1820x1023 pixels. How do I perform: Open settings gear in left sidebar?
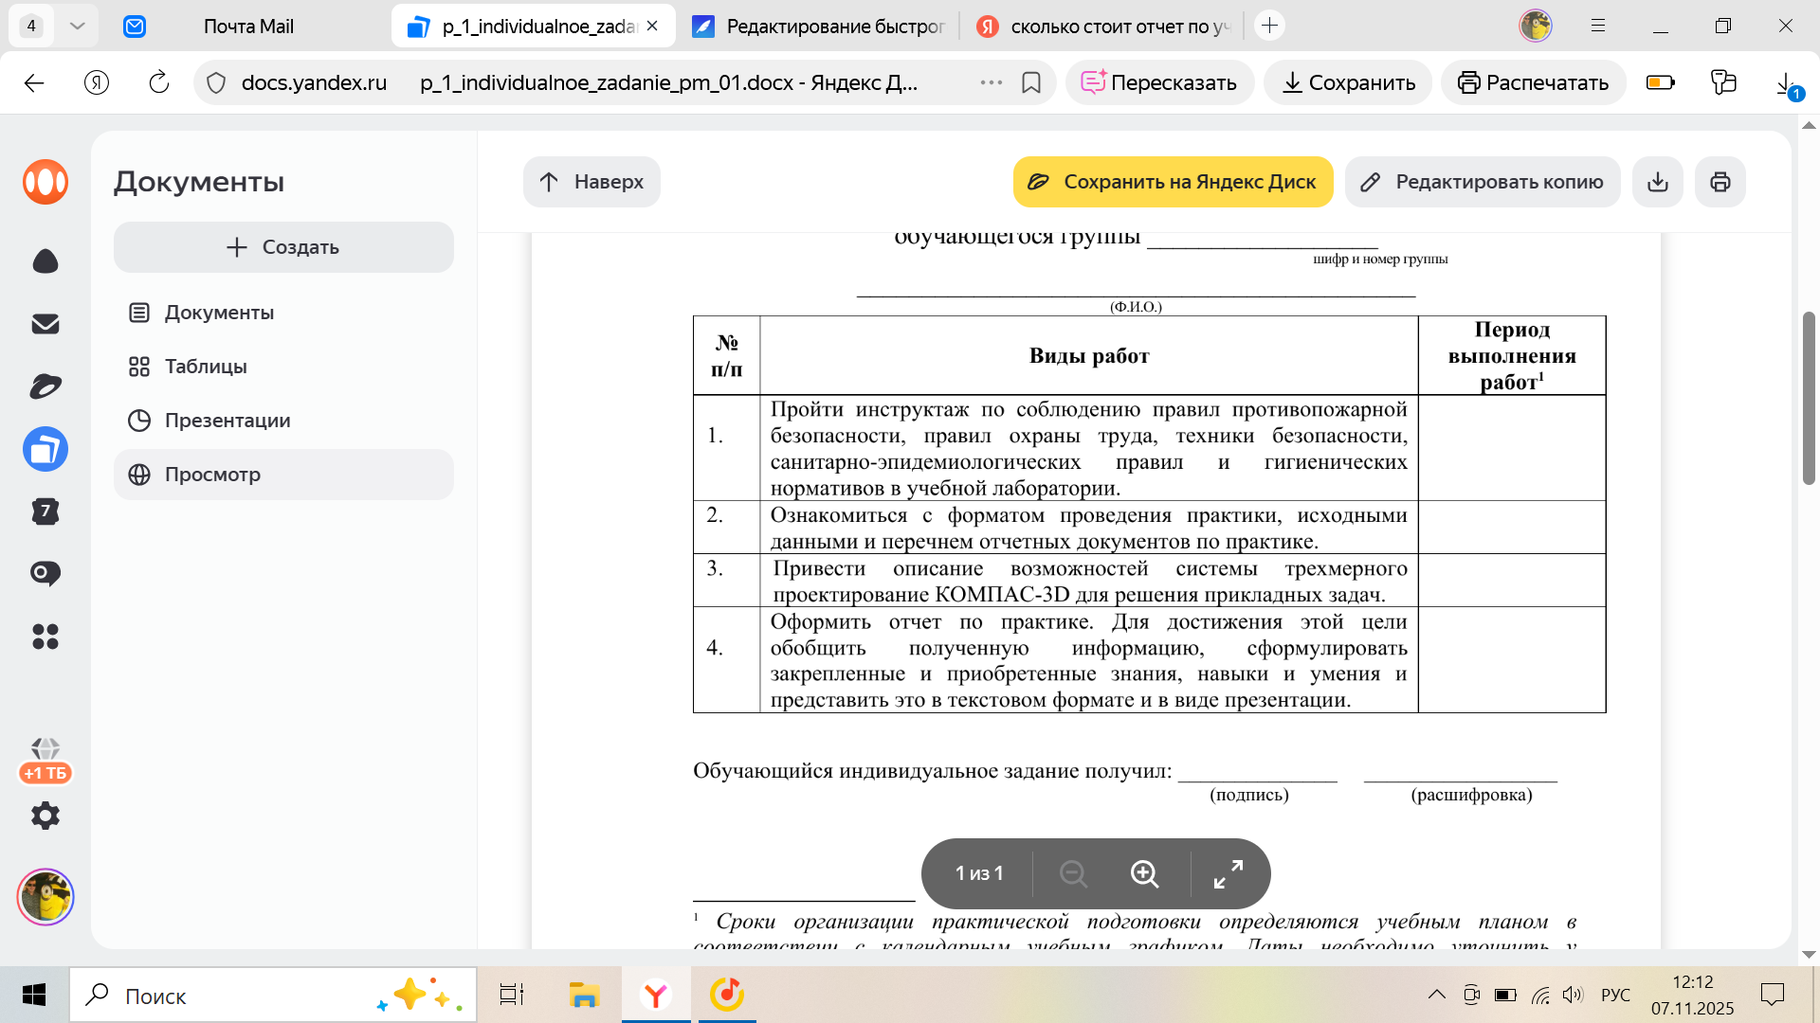coord(45,816)
